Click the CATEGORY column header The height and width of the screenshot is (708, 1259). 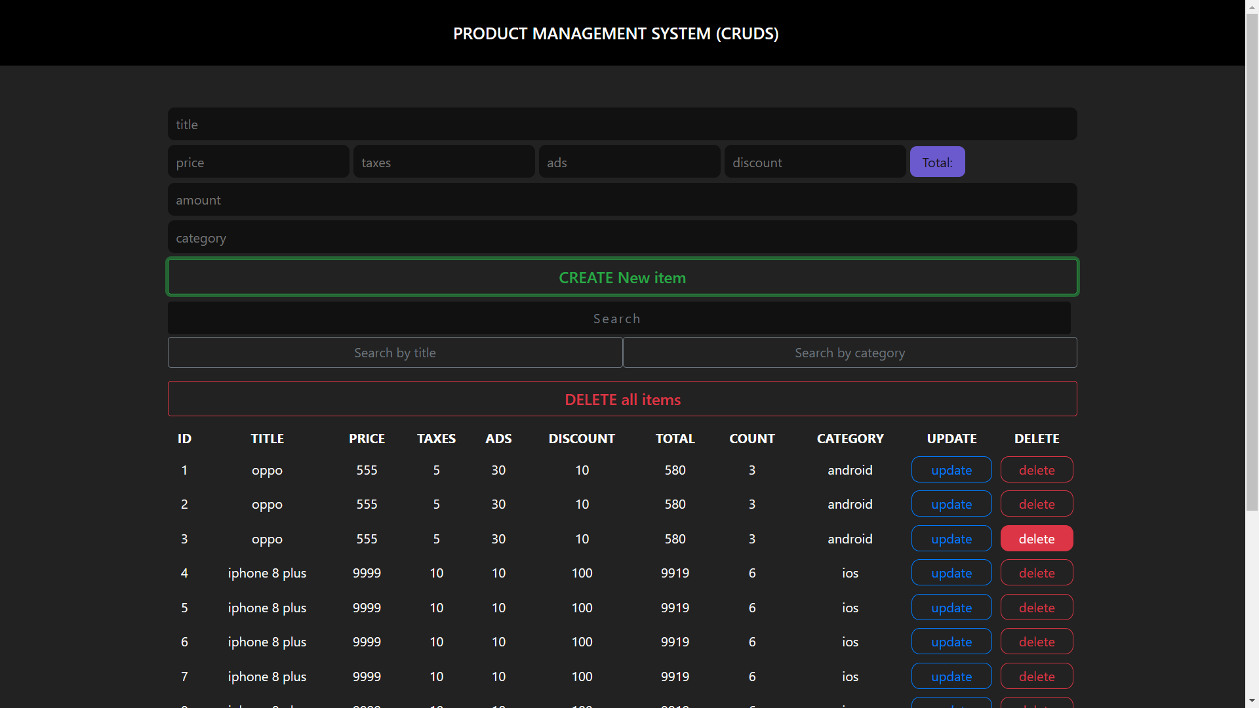click(x=850, y=439)
